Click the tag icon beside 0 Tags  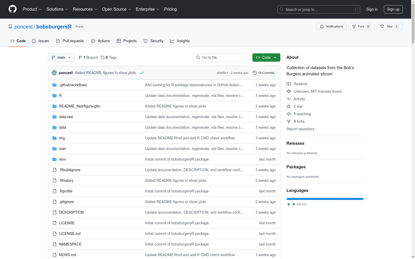(103, 57)
